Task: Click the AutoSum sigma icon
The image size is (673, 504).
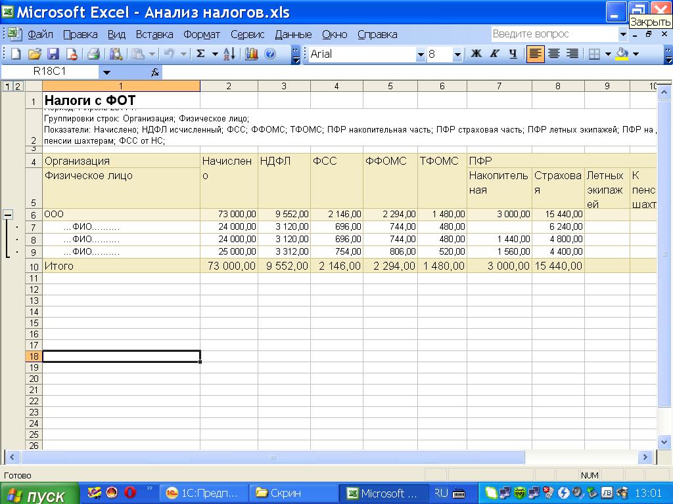Action: (x=200, y=54)
